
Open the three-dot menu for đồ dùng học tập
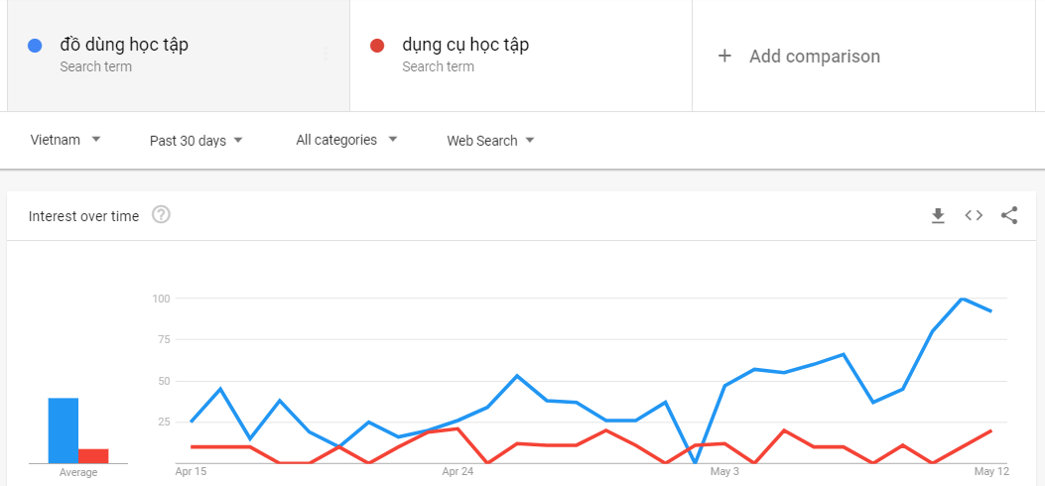tap(326, 54)
